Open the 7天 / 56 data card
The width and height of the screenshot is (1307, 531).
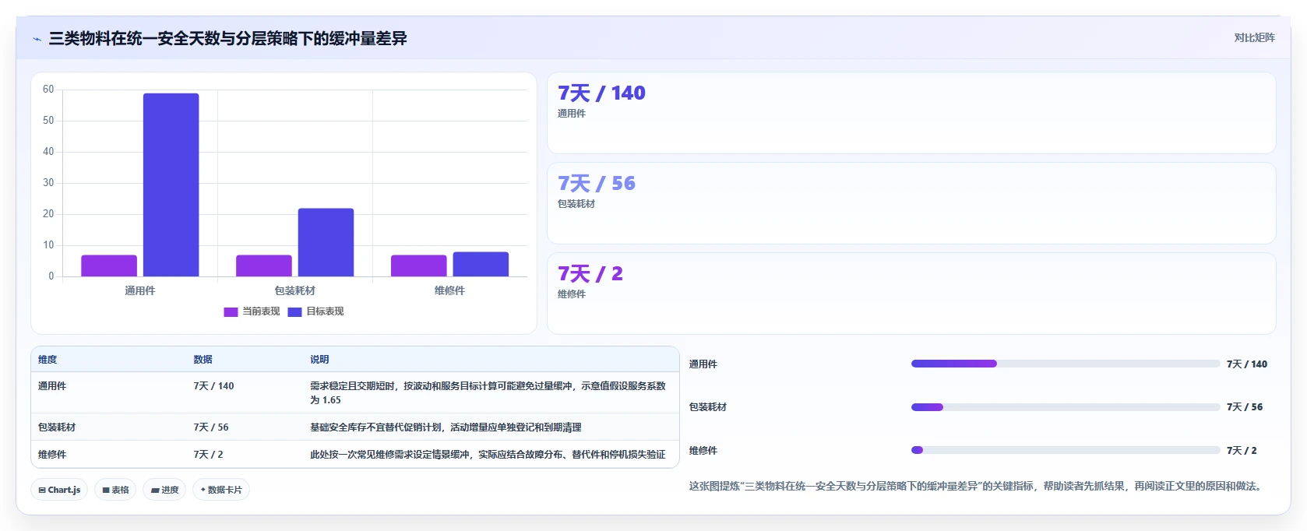coord(911,203)
